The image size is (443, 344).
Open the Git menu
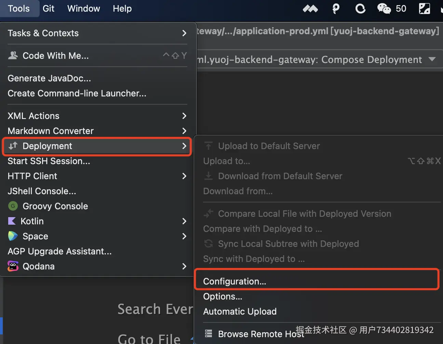(x=49, y=9)
